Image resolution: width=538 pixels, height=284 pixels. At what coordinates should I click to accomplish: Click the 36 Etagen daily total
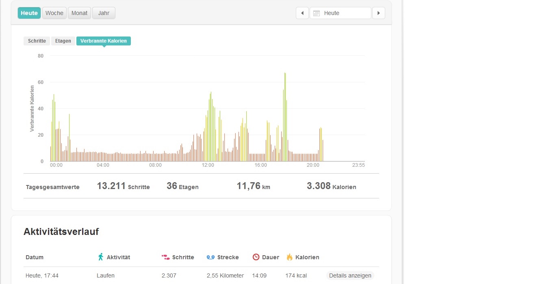[182, 186]
